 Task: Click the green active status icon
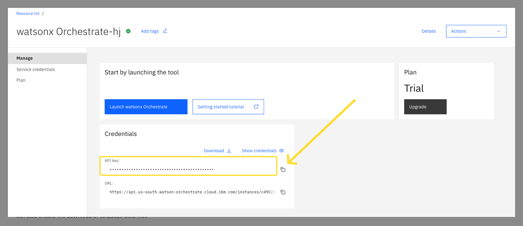click(x=128, y=31)
